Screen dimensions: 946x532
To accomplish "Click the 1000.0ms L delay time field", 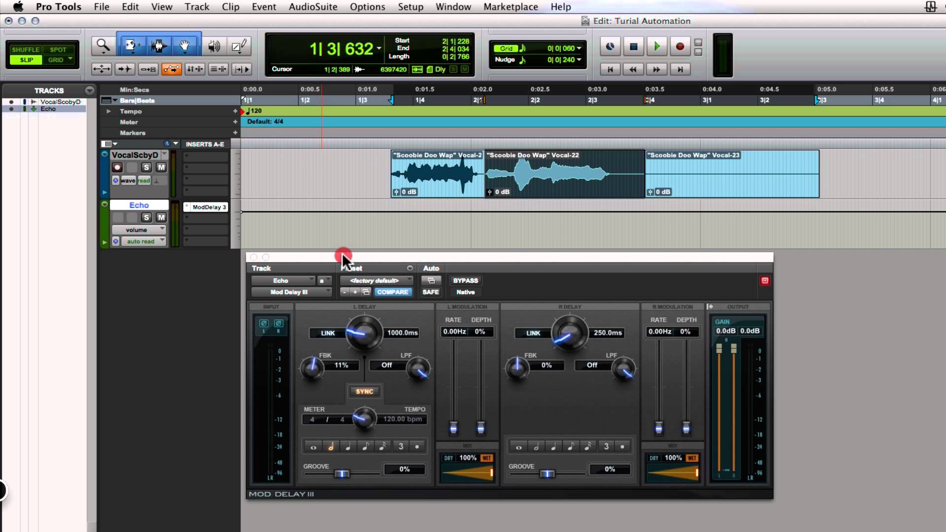I will 403,333.
